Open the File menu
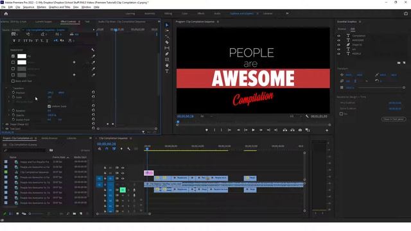This screenshot has height=231, width=411. 3,7
